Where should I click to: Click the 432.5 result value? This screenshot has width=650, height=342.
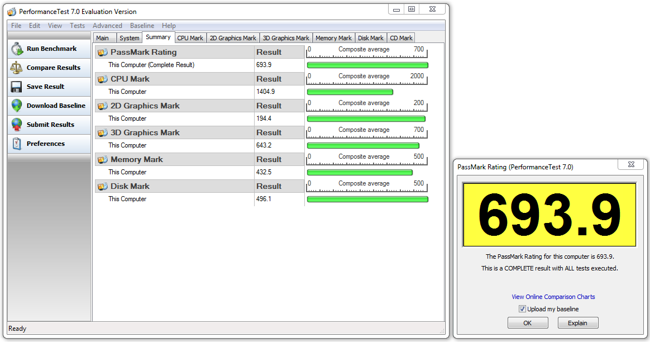(x=264, y=172)
